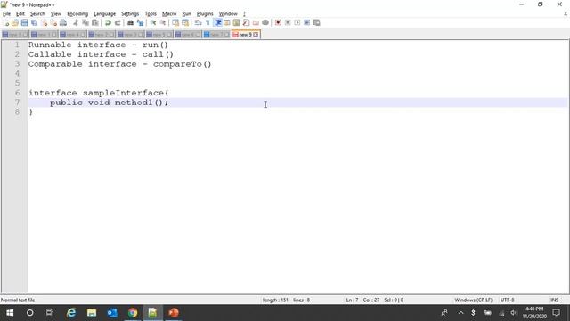
Task: Open the Edit menu
Action: (x=20, y=14)
